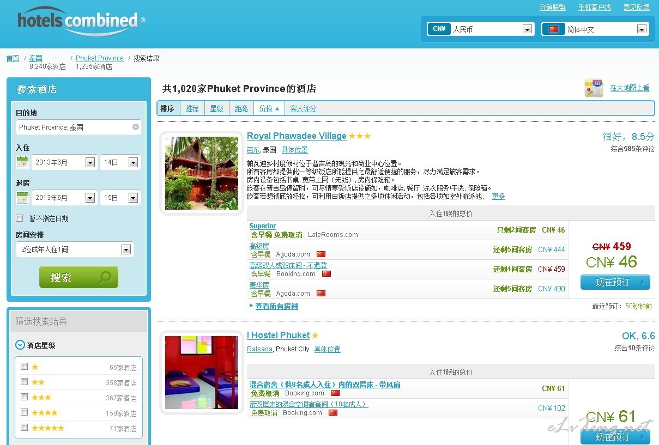Viewport: 659px width, 445px height.
Task: Click the 很好, 8.5分 rating text
Action: 628,137
